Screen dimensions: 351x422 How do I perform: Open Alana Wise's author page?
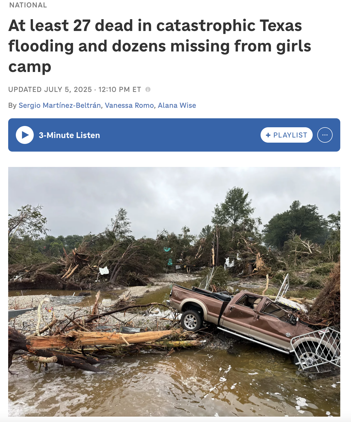177,105
